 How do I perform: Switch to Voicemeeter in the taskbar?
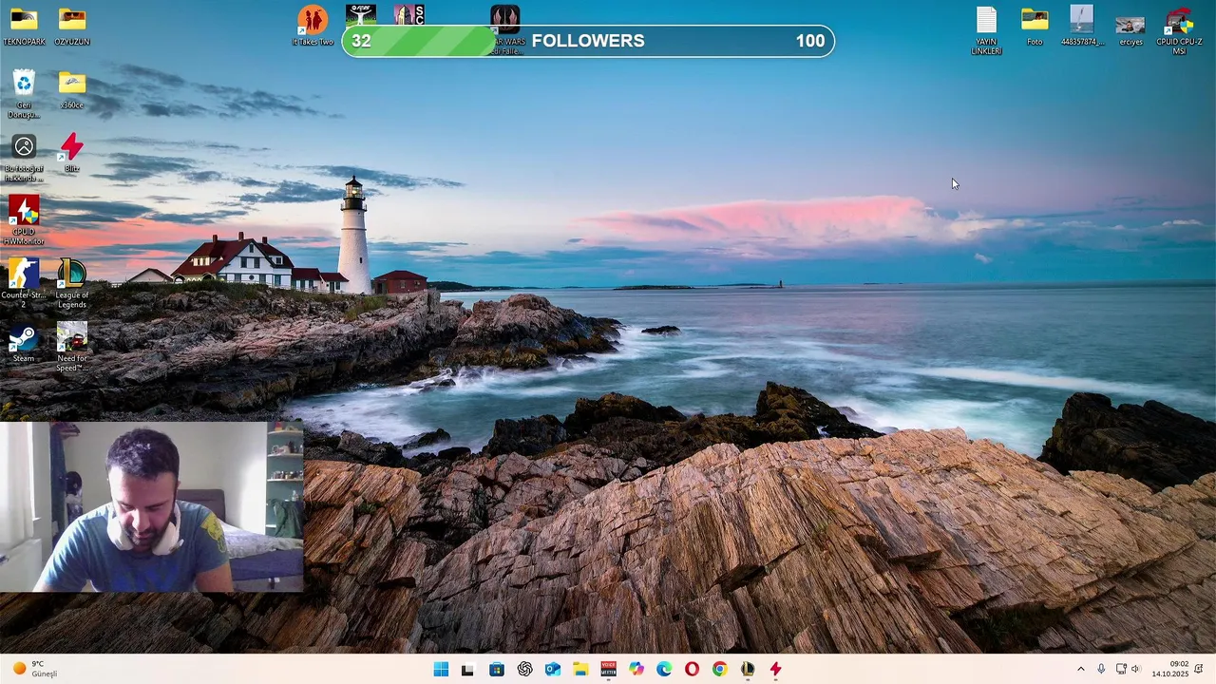coord(608,669)
